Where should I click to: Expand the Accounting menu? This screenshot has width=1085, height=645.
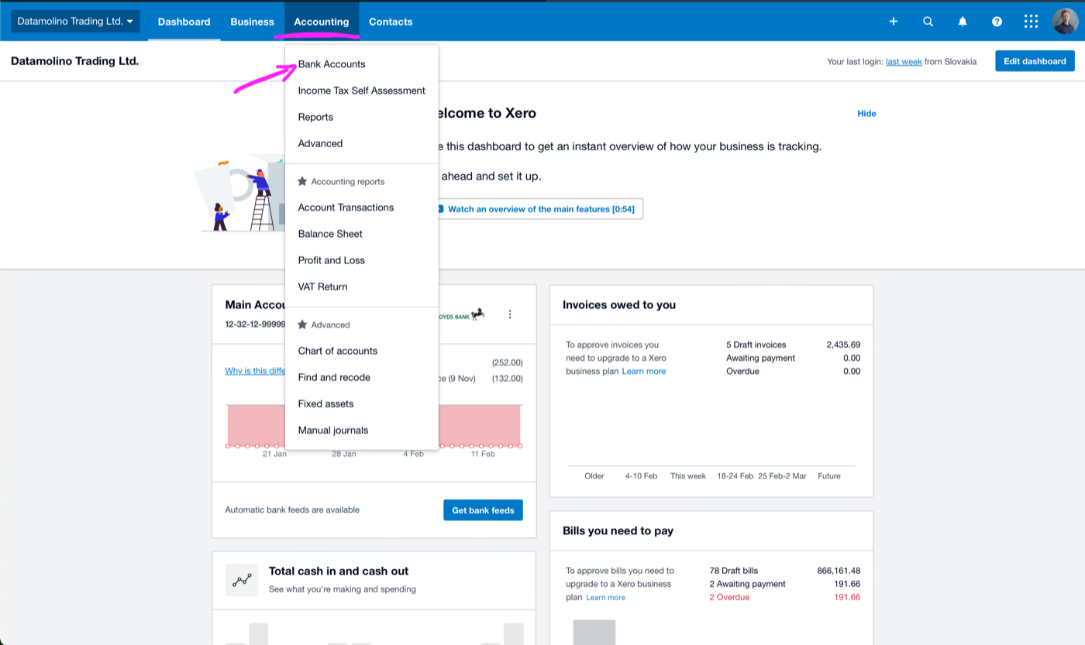click(321, 21)
